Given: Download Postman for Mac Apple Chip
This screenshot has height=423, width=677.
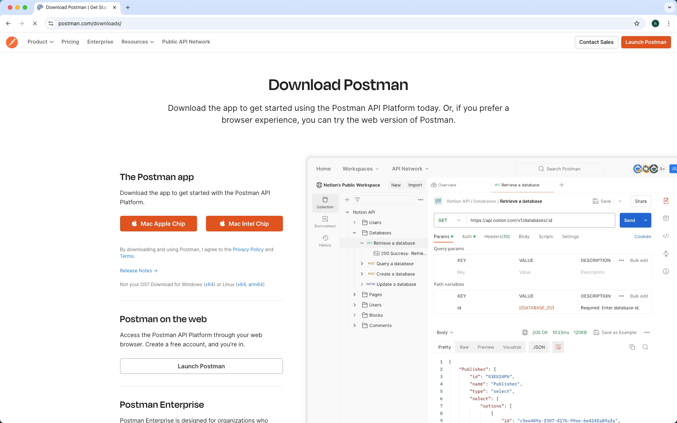Looking at the screenshot, I should click(x=158, y=224).
